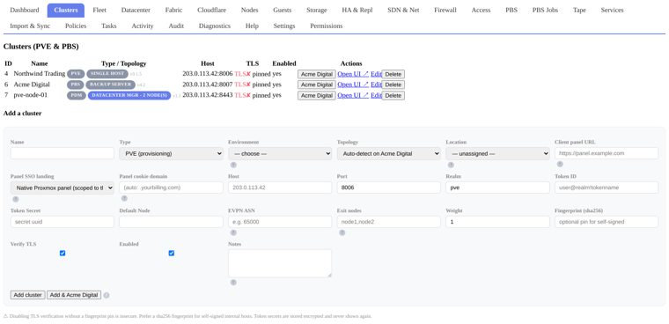Click the SINGLE HOST badge

(107, 74)
